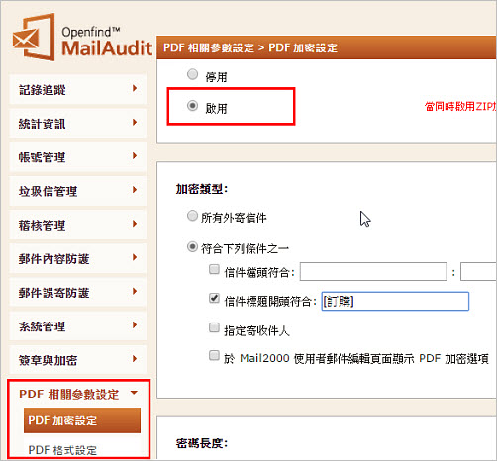Expand the 稽核管理 menu arrow
The image size is (497, 461).
135,224
